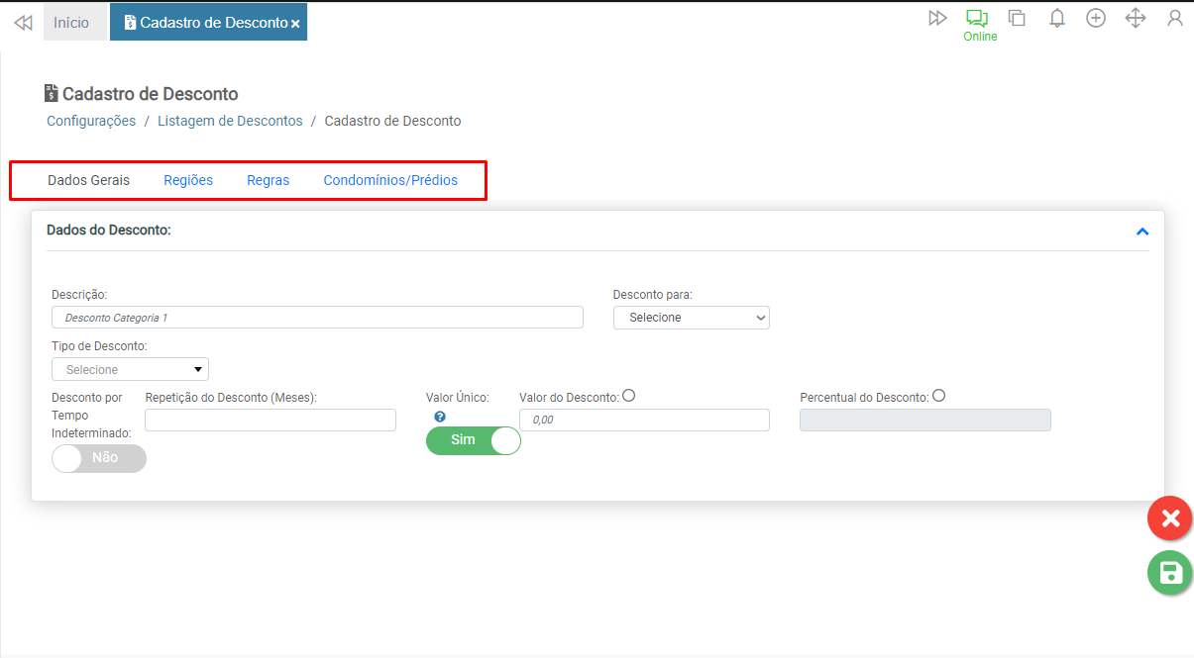Image resolution: width=1194 pixels, height=658 pixels.
Task: Switch to the Condomínios/Prédios tab
Action: coord(390,180)
